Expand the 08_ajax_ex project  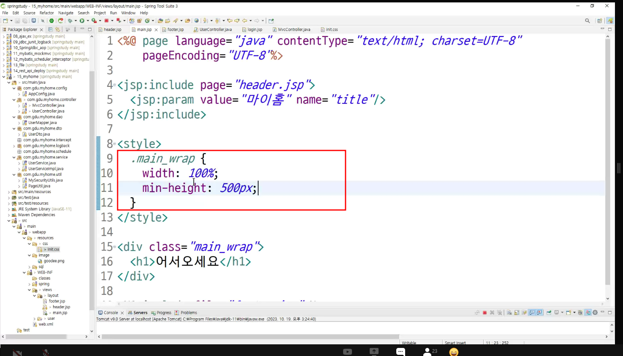coord(4,36)
